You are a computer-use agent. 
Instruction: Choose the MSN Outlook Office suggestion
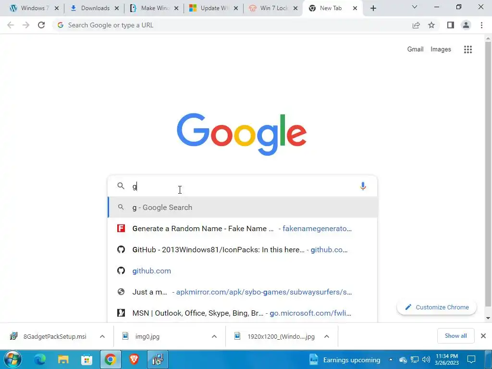click(242, 313)
